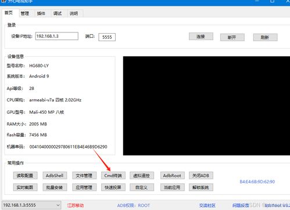
Task: Focus the device IP address field
Action: [57, 36]
